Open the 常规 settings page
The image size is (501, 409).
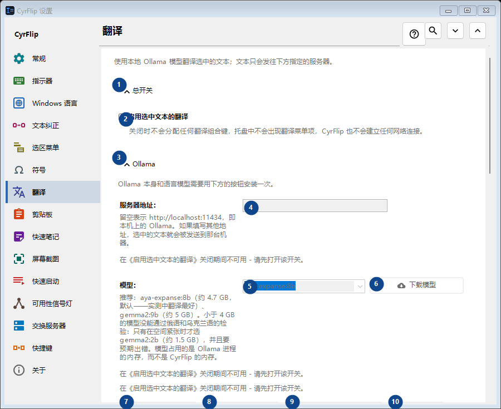[53, 58]
